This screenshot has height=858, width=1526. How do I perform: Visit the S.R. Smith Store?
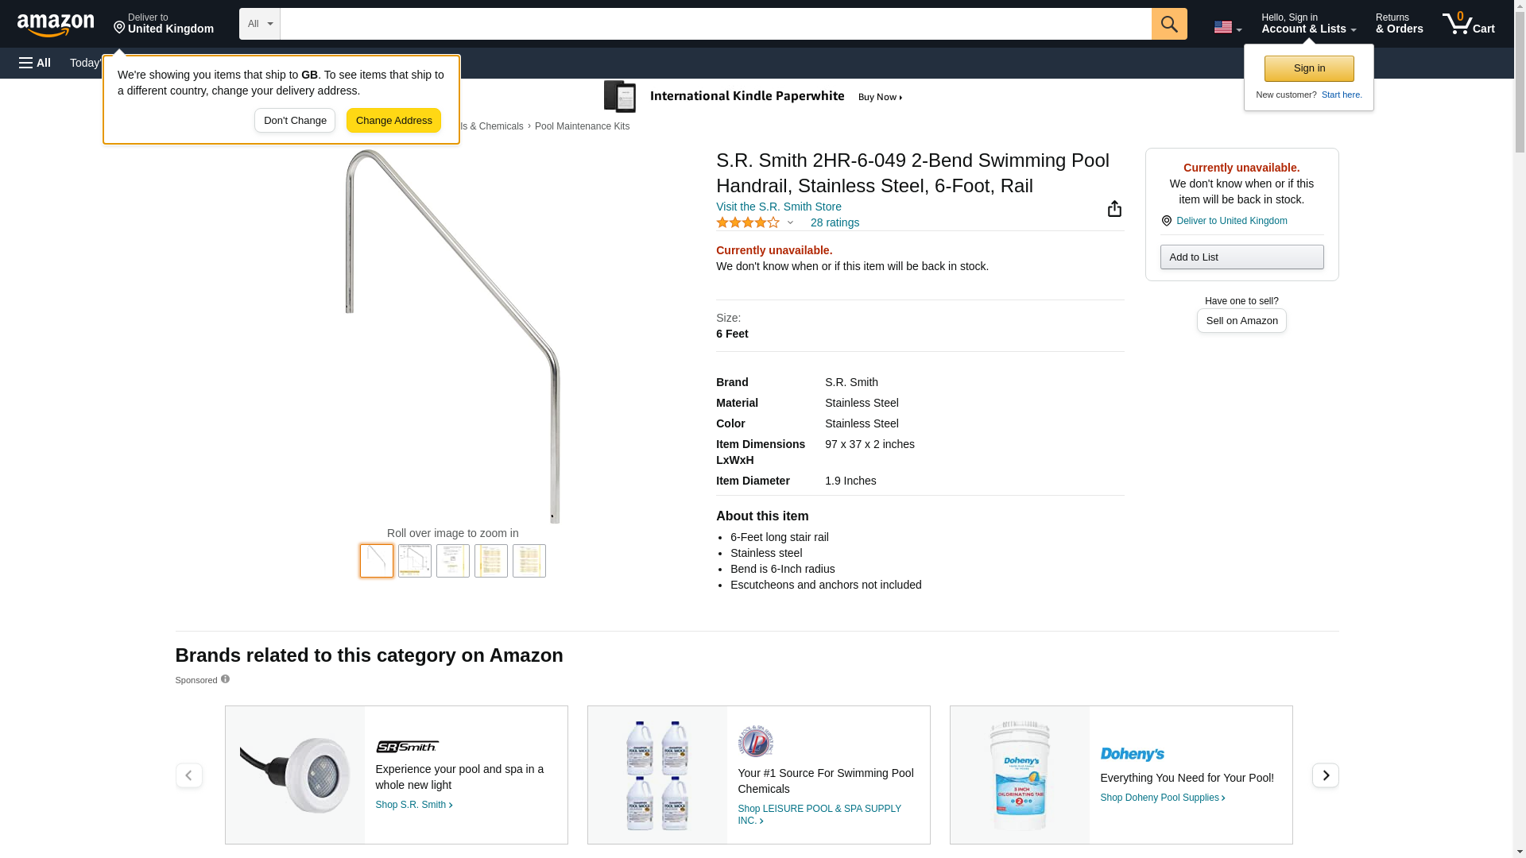pos(778,207)
